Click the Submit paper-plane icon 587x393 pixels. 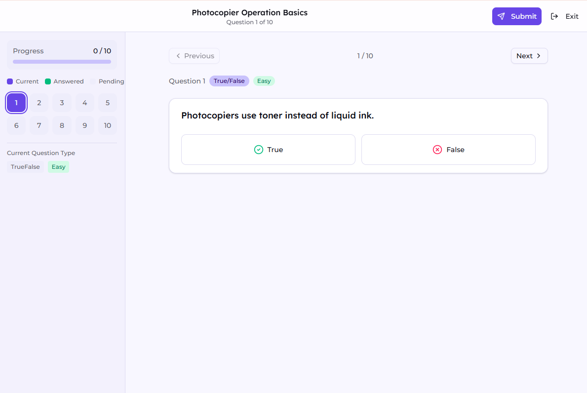[501, 16]
